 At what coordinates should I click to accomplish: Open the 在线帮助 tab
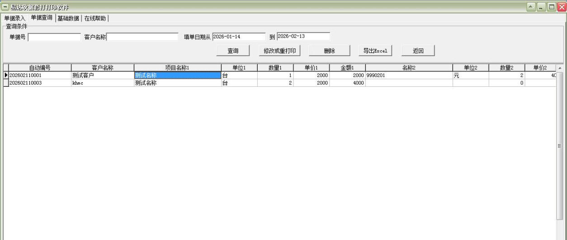95,19
